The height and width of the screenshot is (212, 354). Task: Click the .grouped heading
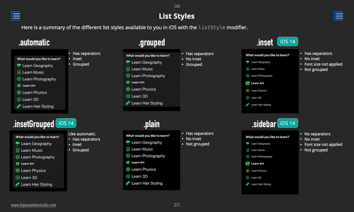coord(151,43)
